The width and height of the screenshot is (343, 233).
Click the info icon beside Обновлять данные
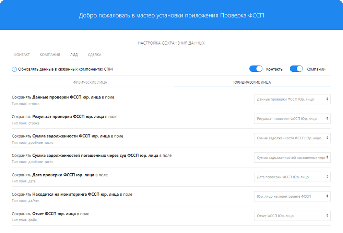coord(14,69)
